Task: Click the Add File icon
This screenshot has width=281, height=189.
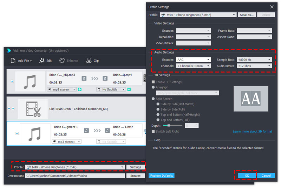Action: point(13,61)
